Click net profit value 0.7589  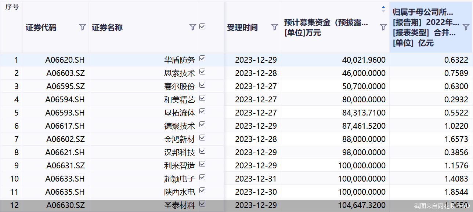[456, 73]
